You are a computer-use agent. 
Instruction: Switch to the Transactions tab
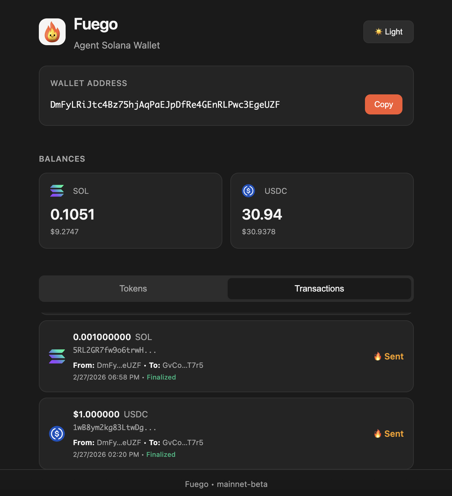click(319, 288)
